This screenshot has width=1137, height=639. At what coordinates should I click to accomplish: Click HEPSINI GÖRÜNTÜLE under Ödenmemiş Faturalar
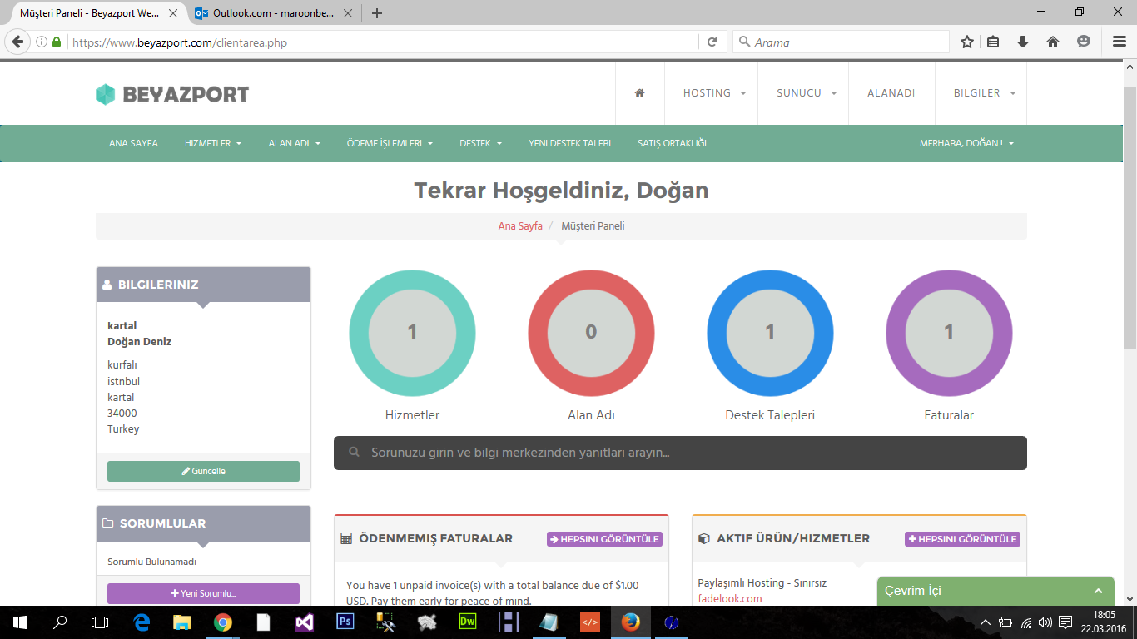tap(604, 539)
